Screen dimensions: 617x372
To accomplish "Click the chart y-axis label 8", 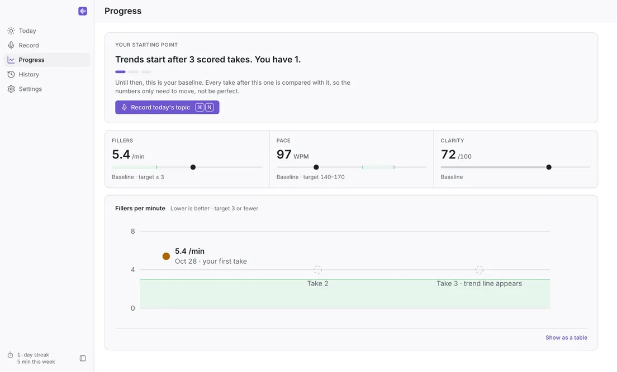I will point(133,231).
